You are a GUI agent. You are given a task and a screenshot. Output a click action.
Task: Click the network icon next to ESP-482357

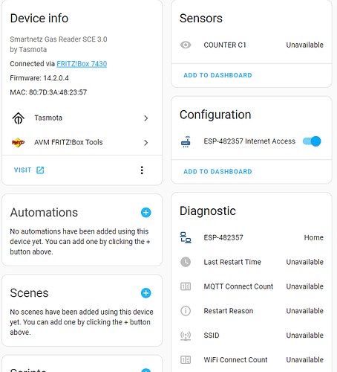point(186,237)
